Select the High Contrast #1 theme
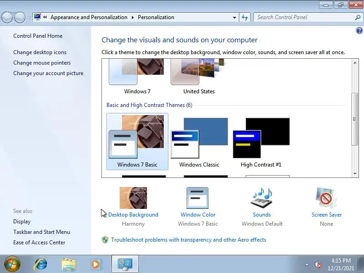The width and height of the screenshot is (364, 273). [261, 142]
